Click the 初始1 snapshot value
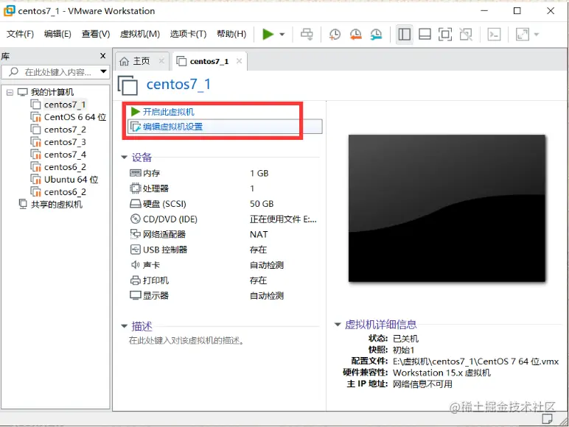The image size is (569, 427). [403, 350]
